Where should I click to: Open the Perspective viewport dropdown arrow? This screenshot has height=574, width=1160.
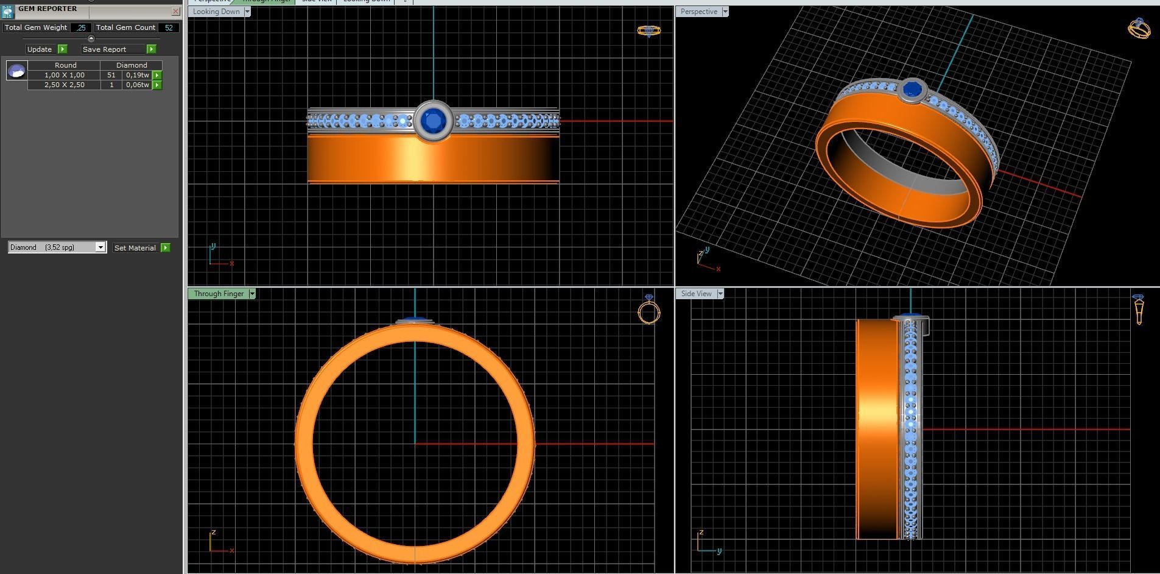[x=725, y=12]
